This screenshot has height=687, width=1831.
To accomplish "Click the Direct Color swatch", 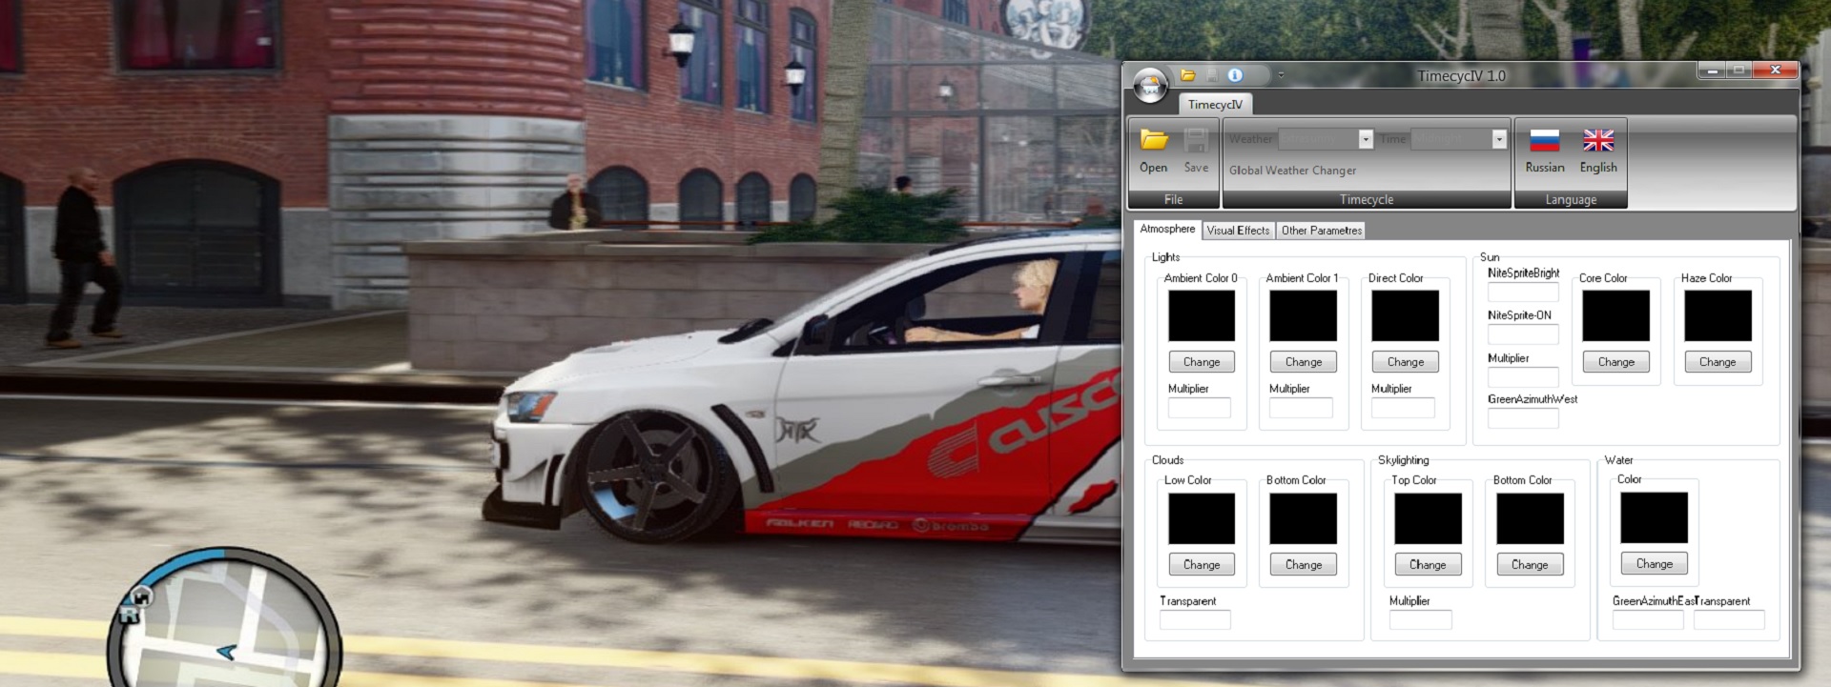I will coord(1406,315).
